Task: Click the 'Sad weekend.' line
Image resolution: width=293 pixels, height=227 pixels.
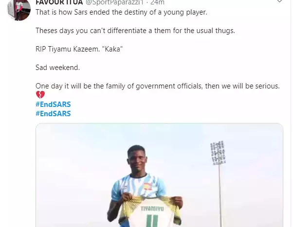Action: [x=57, y=68]
